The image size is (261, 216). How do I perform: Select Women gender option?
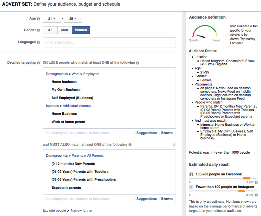(x=81, y=30)
